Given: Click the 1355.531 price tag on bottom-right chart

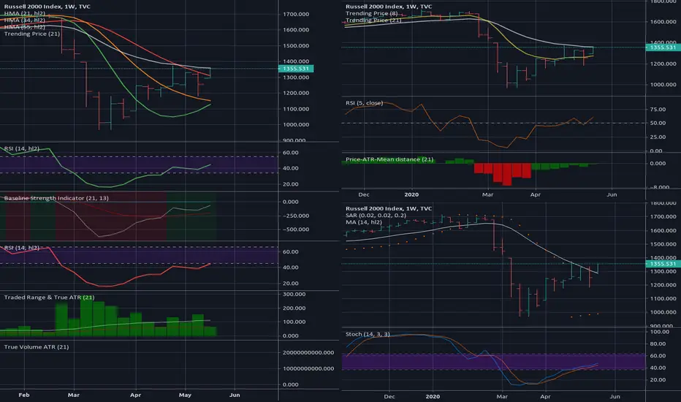Looking at the screenshot, I should click(663, 264).
